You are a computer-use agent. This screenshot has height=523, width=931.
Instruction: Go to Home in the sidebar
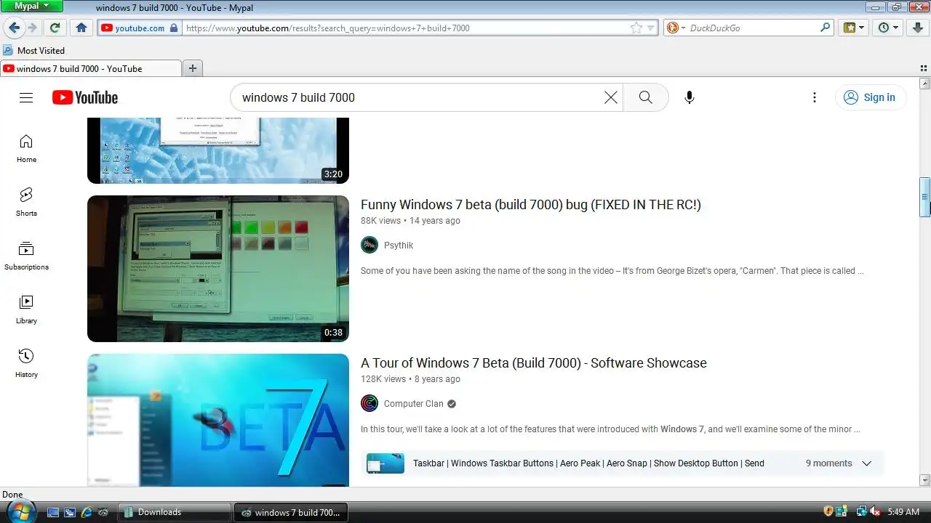click(x=26, y=148)
